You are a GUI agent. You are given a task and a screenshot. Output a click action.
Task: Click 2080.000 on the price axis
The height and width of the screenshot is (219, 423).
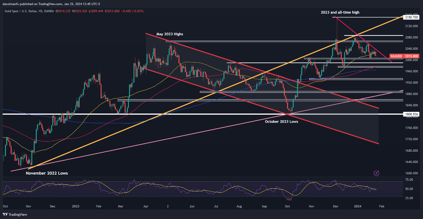pyautogui.click(x=412, y=37)
